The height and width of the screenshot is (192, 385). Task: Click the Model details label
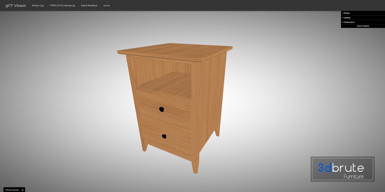pyautogui.click(x=12, y=190)
